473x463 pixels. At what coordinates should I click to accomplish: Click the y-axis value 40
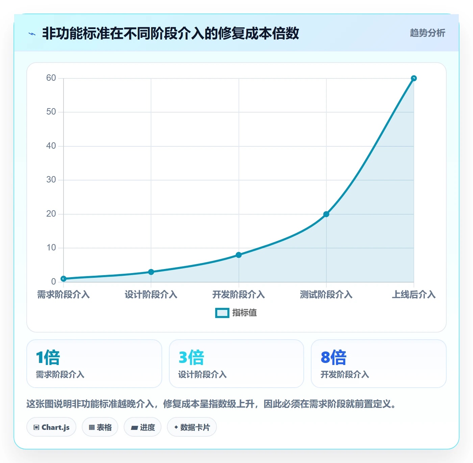point(51,146)
